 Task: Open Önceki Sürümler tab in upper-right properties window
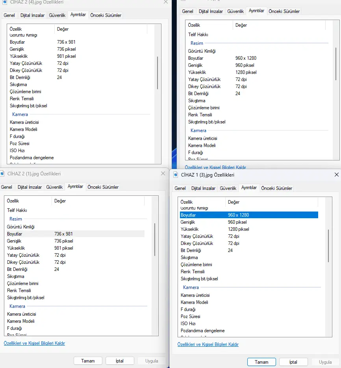coord(284,11)
